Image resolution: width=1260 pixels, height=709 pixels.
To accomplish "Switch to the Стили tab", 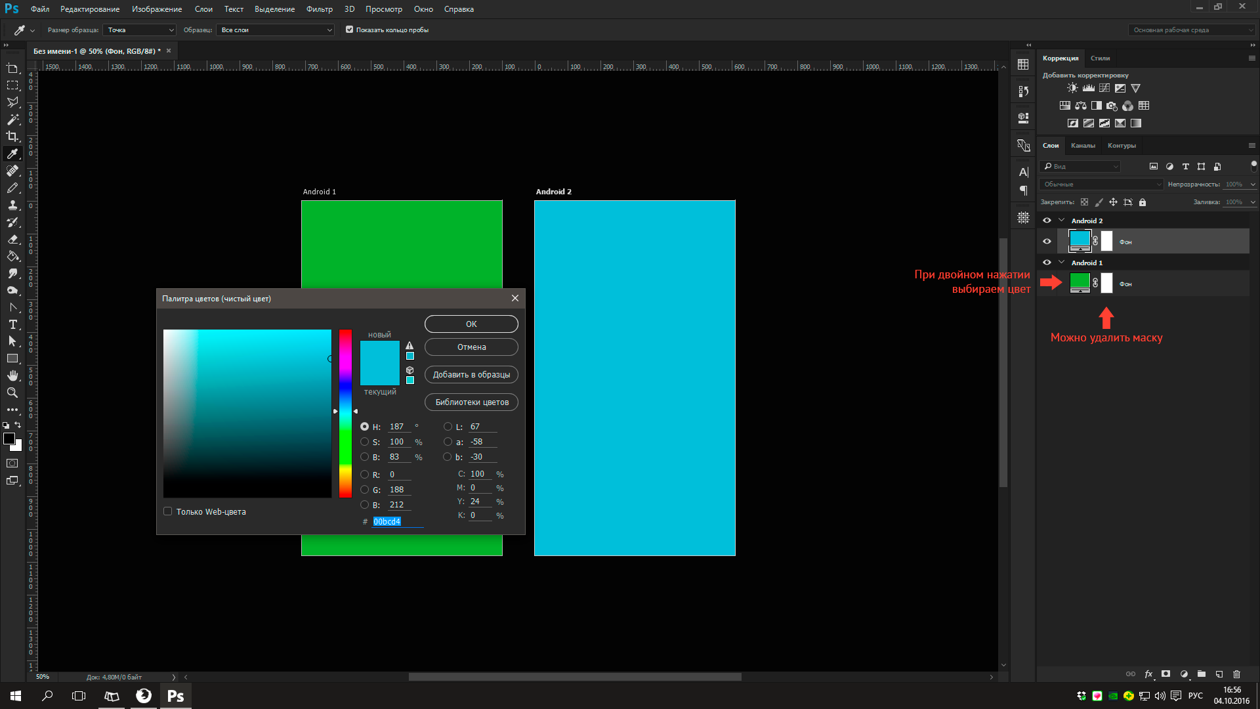I will click(x=1101, y=58).
